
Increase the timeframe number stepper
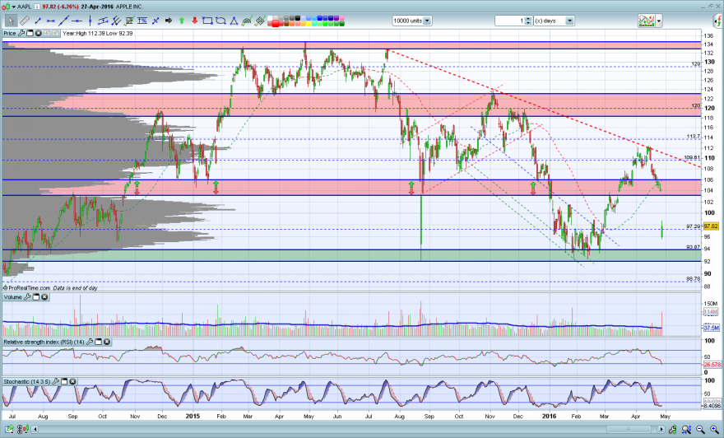point(529,18)
